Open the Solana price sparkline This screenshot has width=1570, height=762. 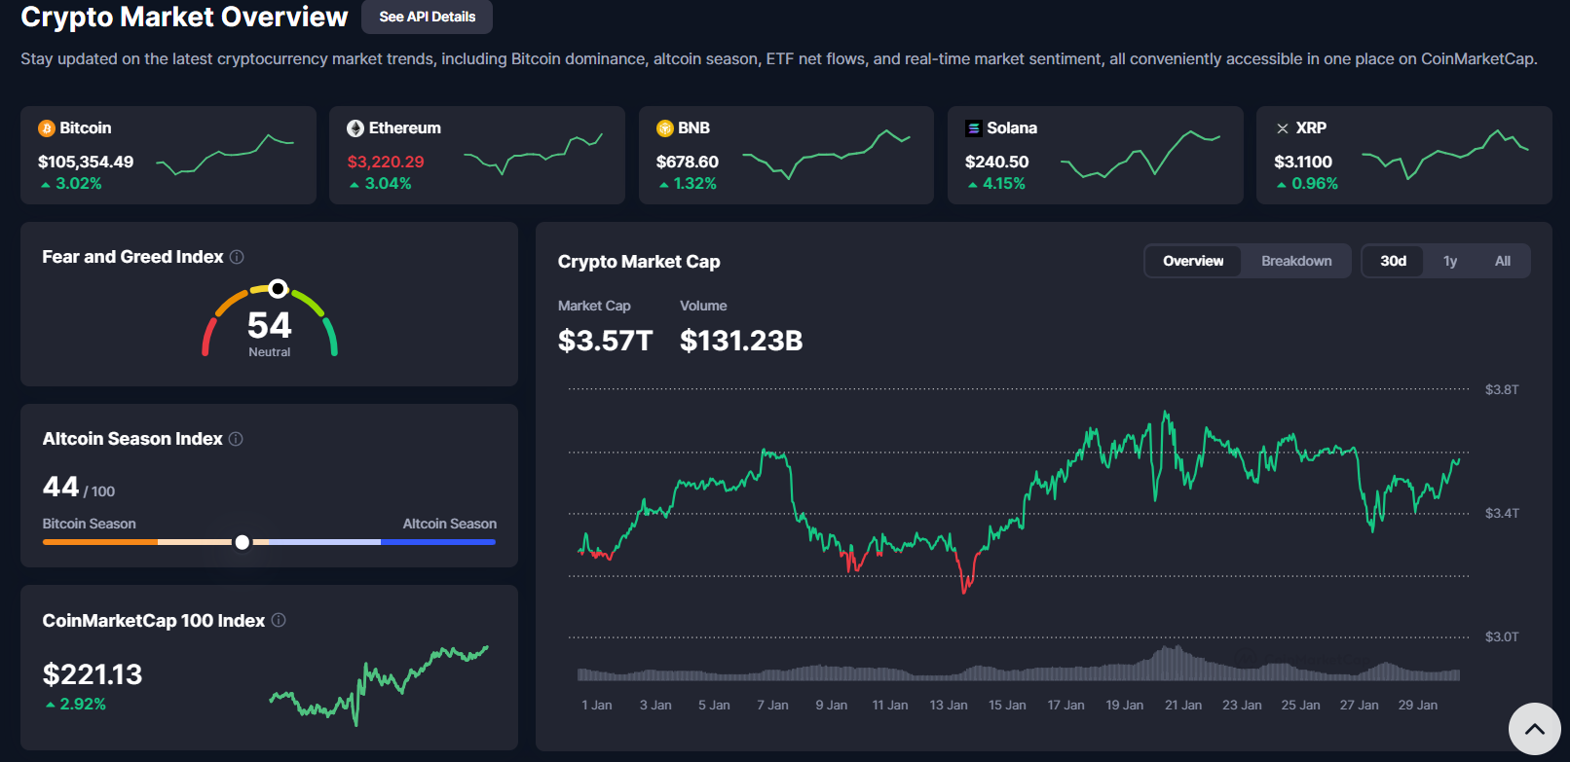click(1140, 154)
